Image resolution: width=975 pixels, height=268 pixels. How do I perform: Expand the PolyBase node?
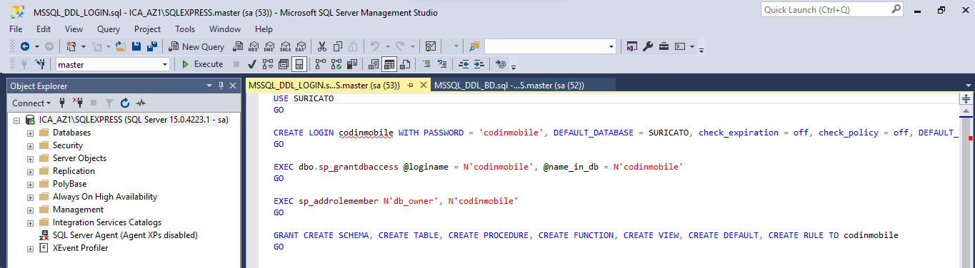tap(30, 184)
